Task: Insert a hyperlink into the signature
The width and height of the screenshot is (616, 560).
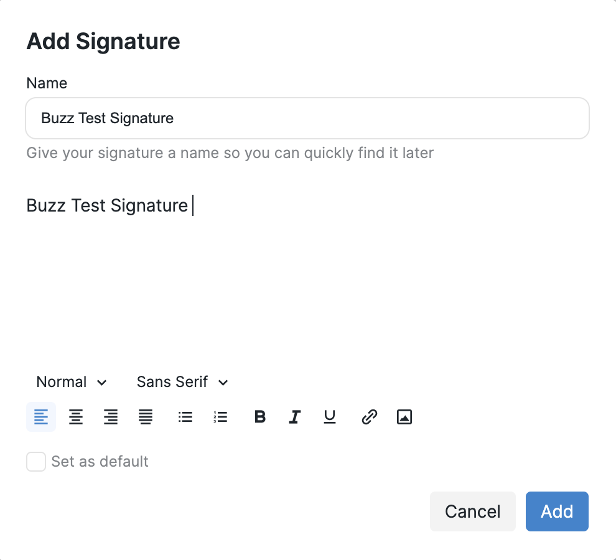Action: click(370, 417)
